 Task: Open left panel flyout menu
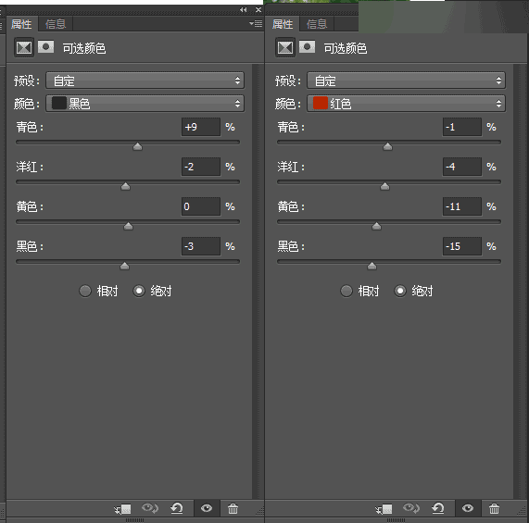pos(256,23)
